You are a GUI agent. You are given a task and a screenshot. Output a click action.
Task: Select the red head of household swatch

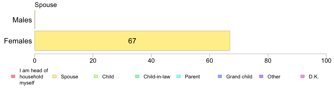tap(13, 76)
